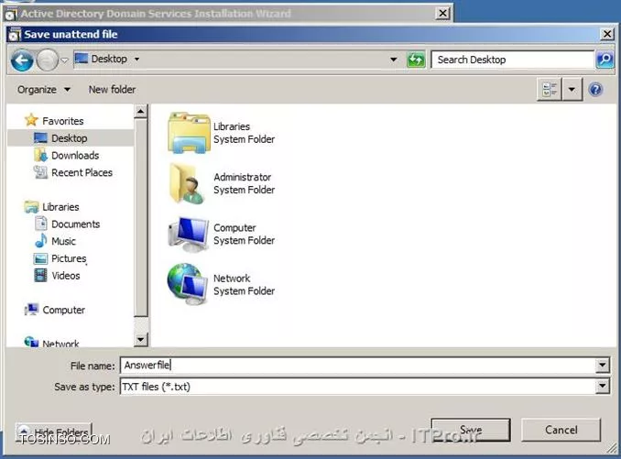This screenshot has height=459, width=621.
Task: Select the Network system folder icon
Action: click(188, 284)
